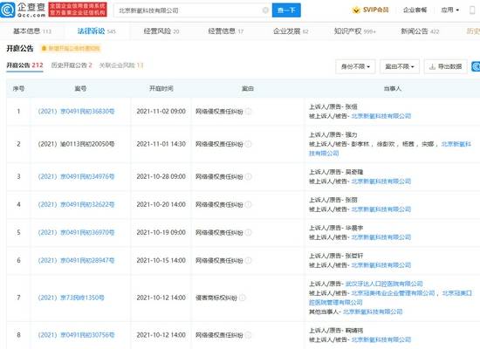Viewport: 480px width, 349px height.
Task: Select the 关联企业风险 13 sub-tab
Action: tap(121, 65)
